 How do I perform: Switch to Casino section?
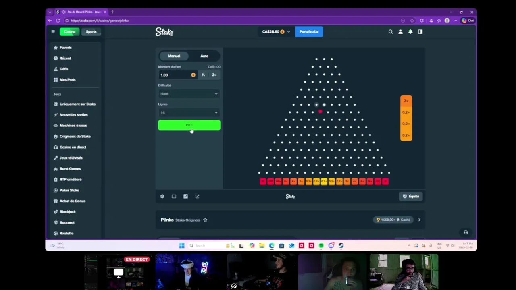(x=69, y=32)
